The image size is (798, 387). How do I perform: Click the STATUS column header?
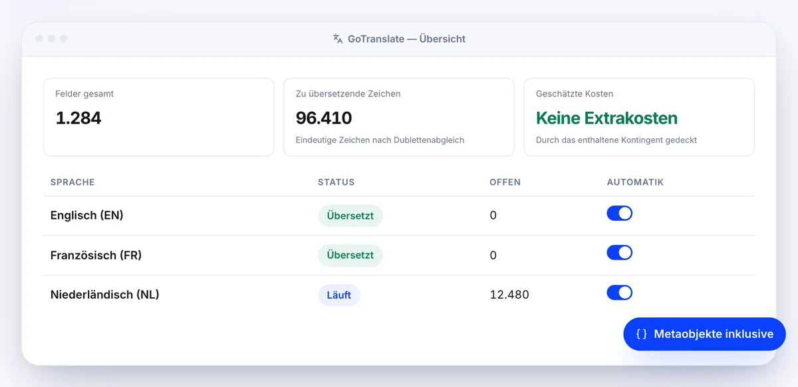[x=336, y=182]
